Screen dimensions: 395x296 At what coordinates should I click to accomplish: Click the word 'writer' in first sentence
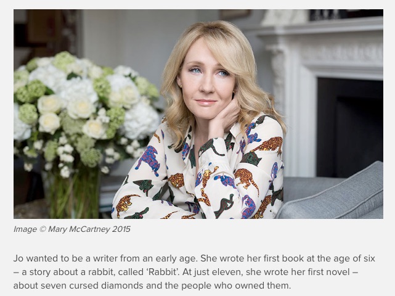coord(105,258)
